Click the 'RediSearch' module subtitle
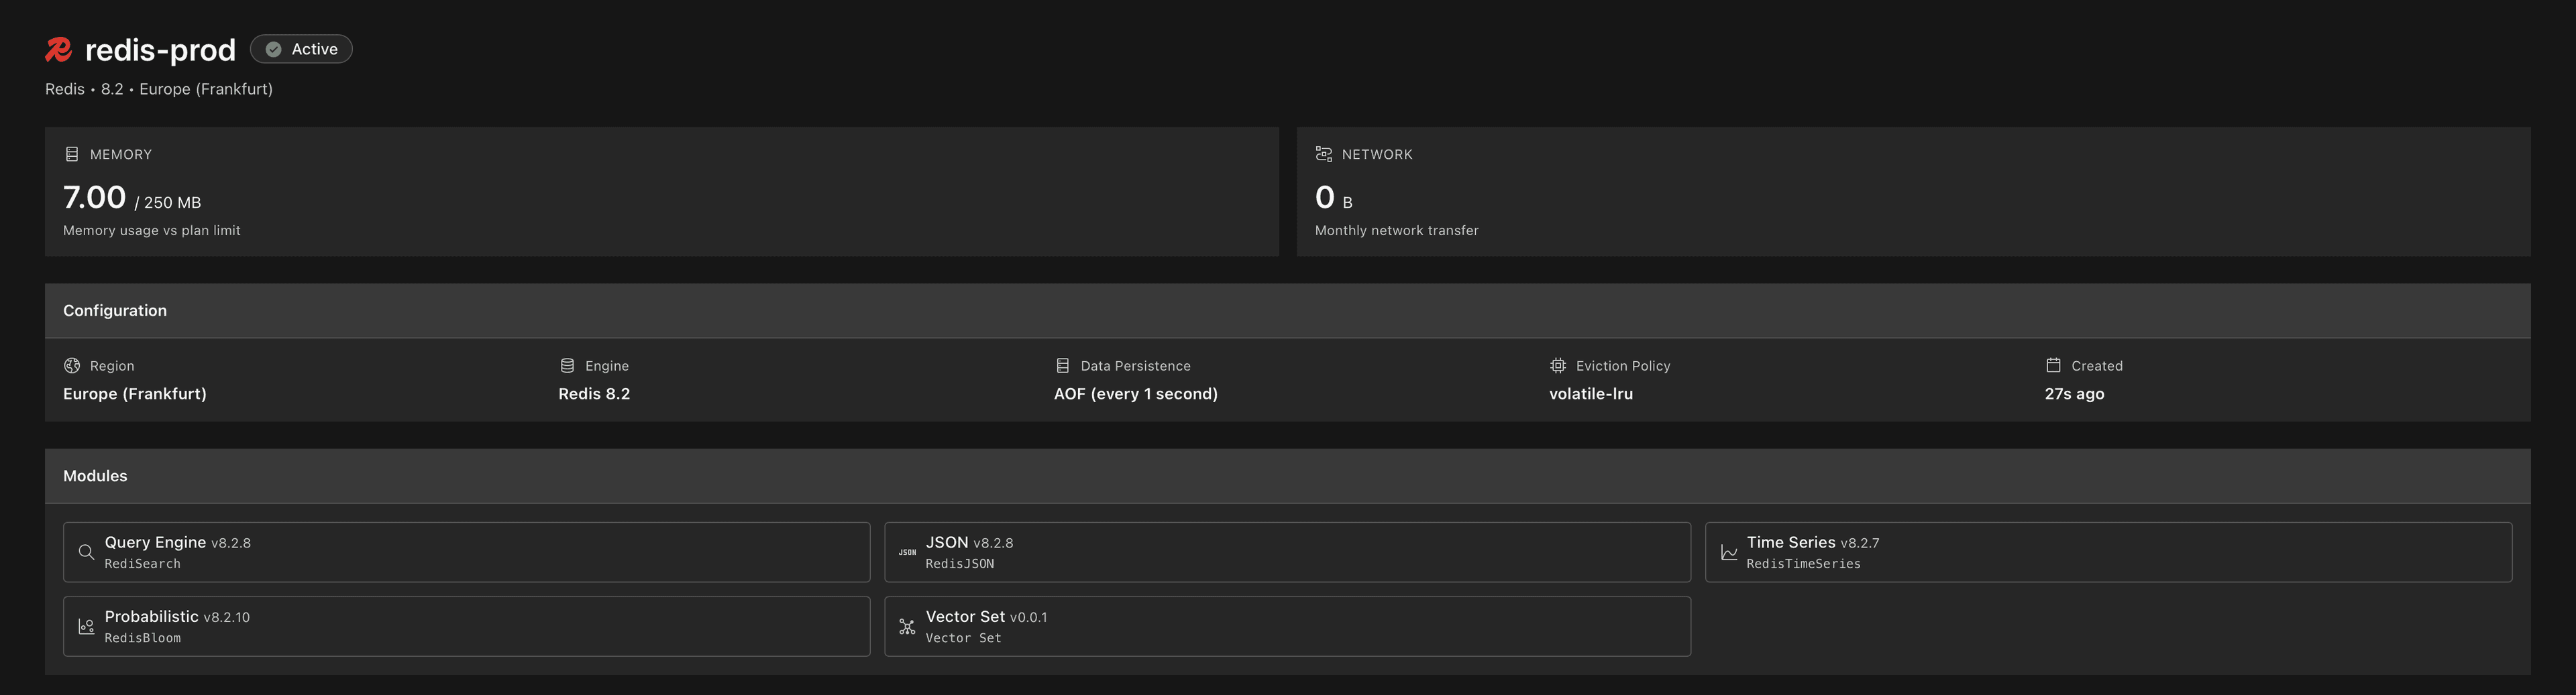 pos(143,564)
